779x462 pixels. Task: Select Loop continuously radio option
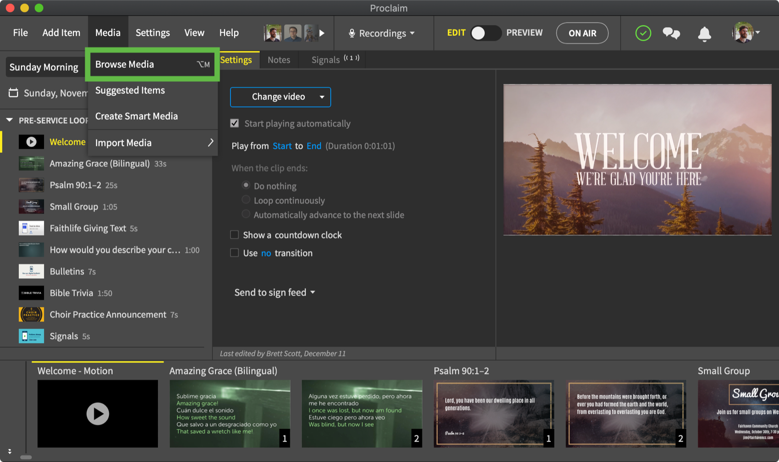coord(246,200)
